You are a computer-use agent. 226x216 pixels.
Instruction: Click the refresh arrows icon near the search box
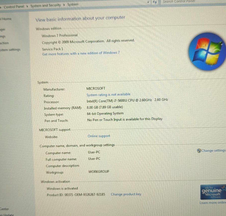155,2
